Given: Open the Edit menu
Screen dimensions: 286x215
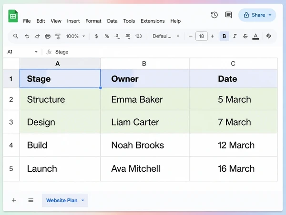Looking at the screenshot, I should pyautogui.click(x=41, y=21).
